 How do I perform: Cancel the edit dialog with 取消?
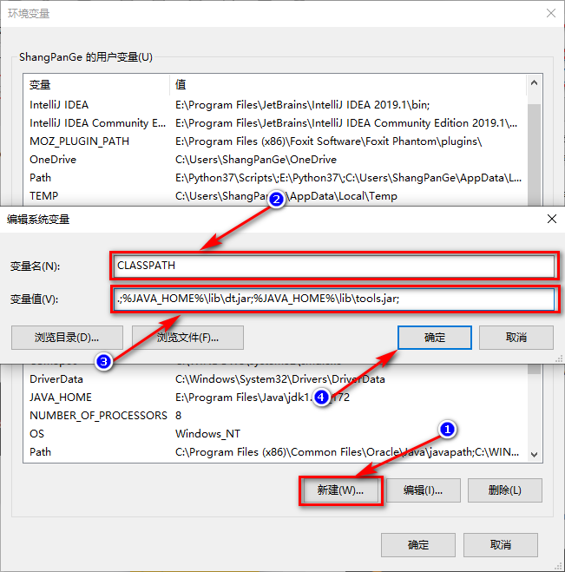(516, 338)
